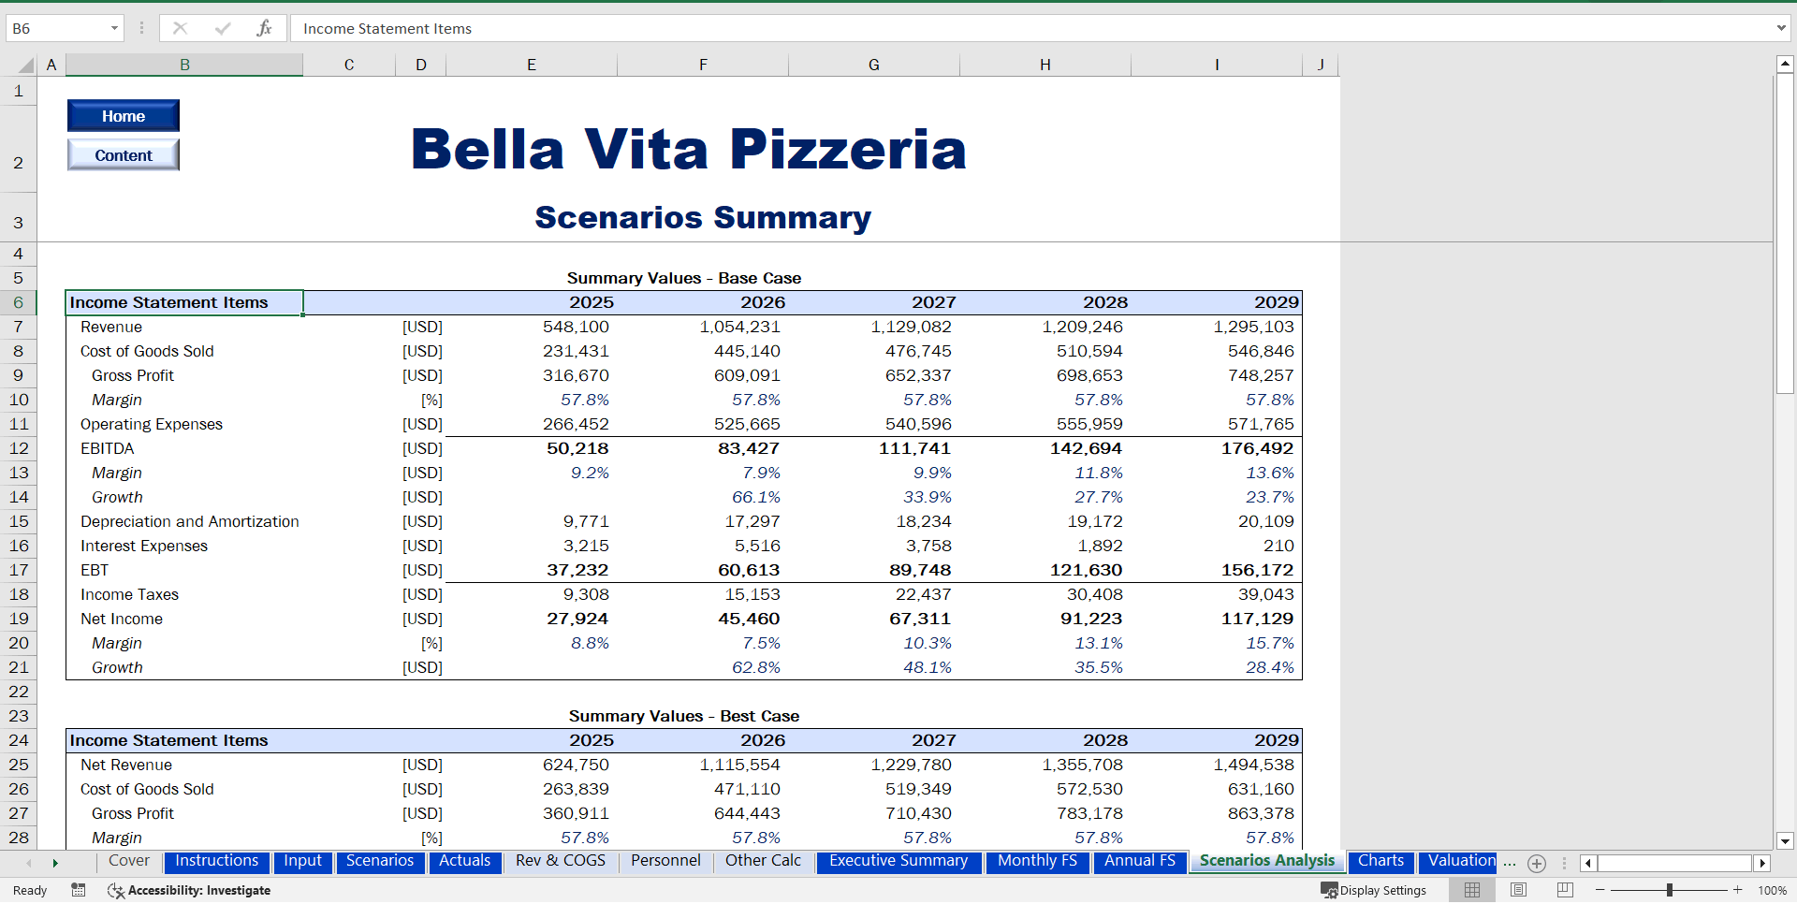This screenshot has width=1797, height=904.
Task: Open the Annual FS sheet tab
Action: click(x=1140, y=861)
